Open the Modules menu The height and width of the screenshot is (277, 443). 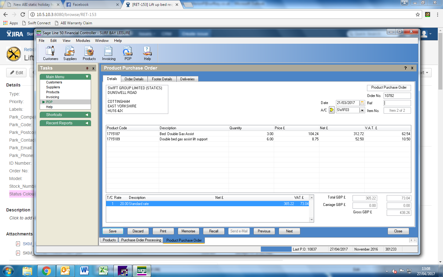(x=83, y=41)
